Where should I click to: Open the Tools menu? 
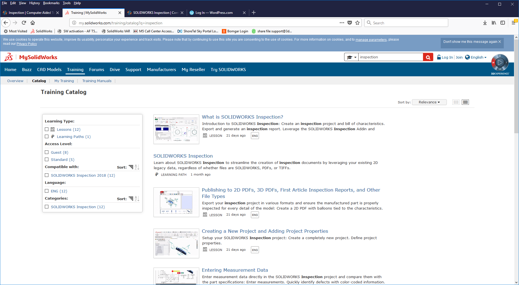tap(67, 3)
